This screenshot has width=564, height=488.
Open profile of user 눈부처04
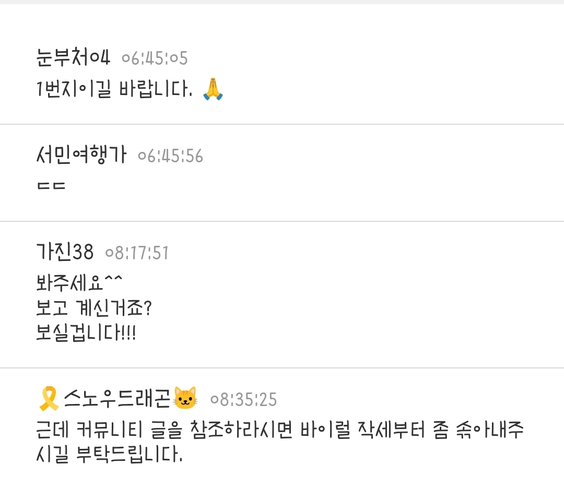[x=73, y=57]
